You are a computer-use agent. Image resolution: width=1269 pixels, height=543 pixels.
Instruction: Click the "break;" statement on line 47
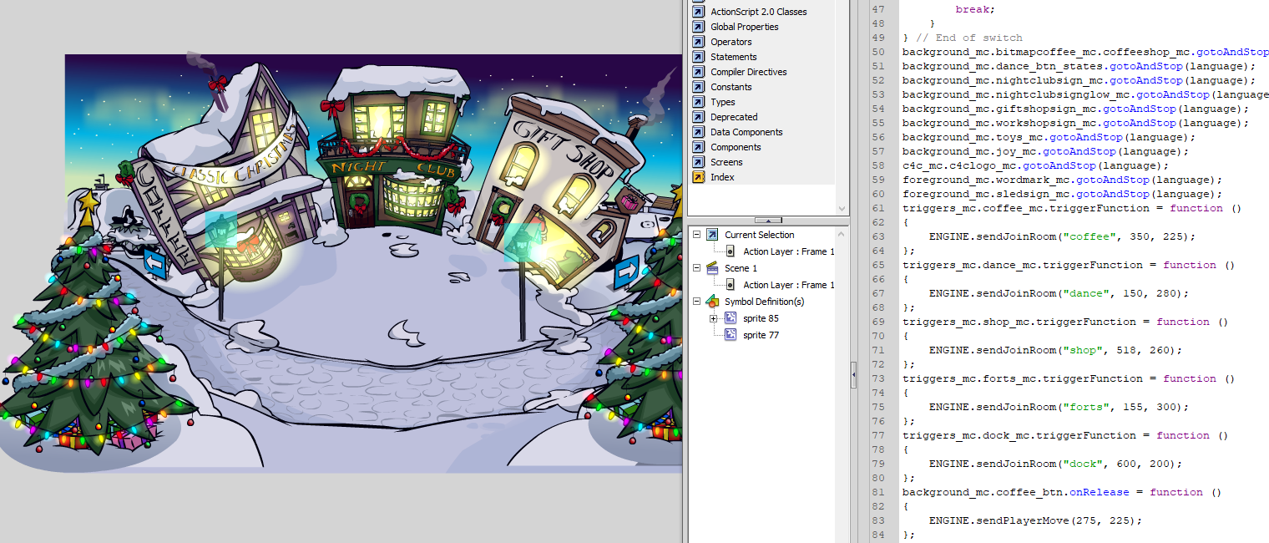(x=975, y=9)
